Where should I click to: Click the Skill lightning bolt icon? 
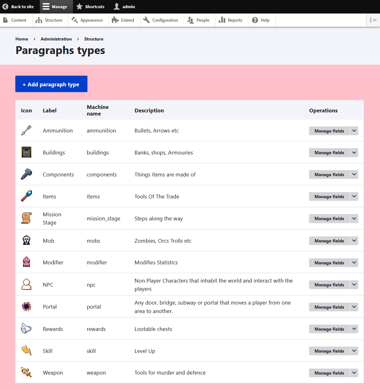click(26, 350)
